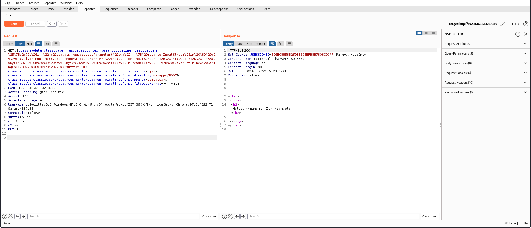Open Repeater help question mark icon
531x228 pixels.
pos(526,24)
